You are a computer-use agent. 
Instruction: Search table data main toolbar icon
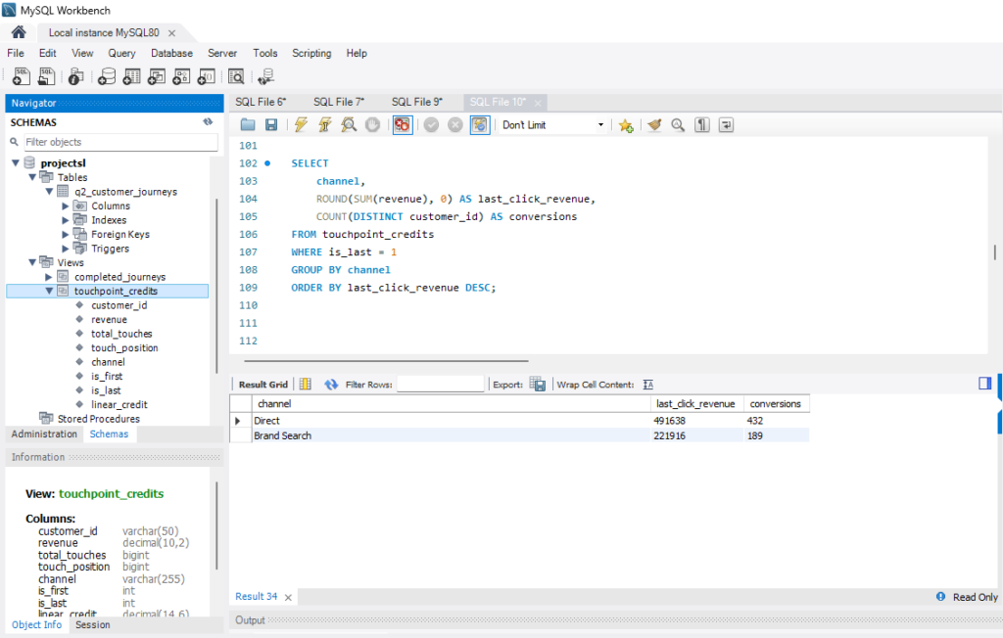[236, 76]
